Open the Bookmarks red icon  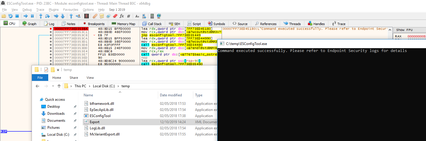coord(115,16)
